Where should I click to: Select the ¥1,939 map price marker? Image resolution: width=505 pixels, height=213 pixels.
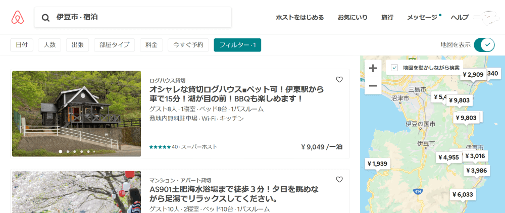click(377, 164)
